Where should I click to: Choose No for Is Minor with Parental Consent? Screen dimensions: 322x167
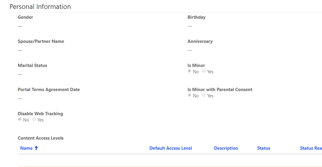pos(189,95)
